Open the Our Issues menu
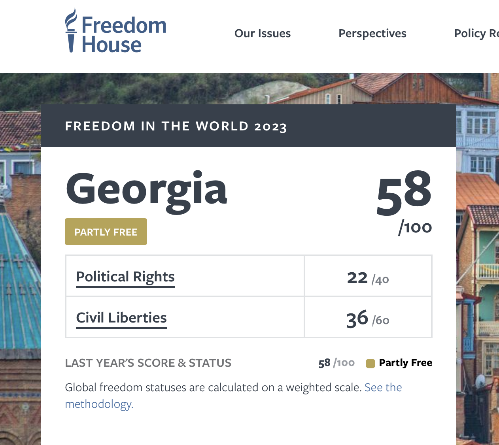The height and width of the screenshot is (445, 499). pos(263,34)
